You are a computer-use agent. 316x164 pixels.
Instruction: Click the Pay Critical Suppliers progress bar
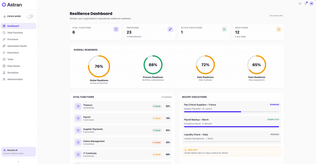pos(231,112)
